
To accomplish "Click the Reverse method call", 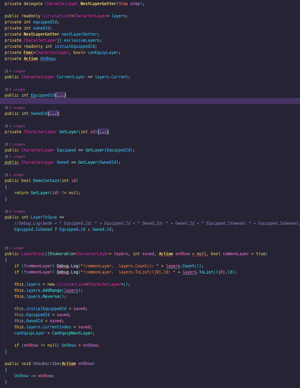I will (51, 297).
